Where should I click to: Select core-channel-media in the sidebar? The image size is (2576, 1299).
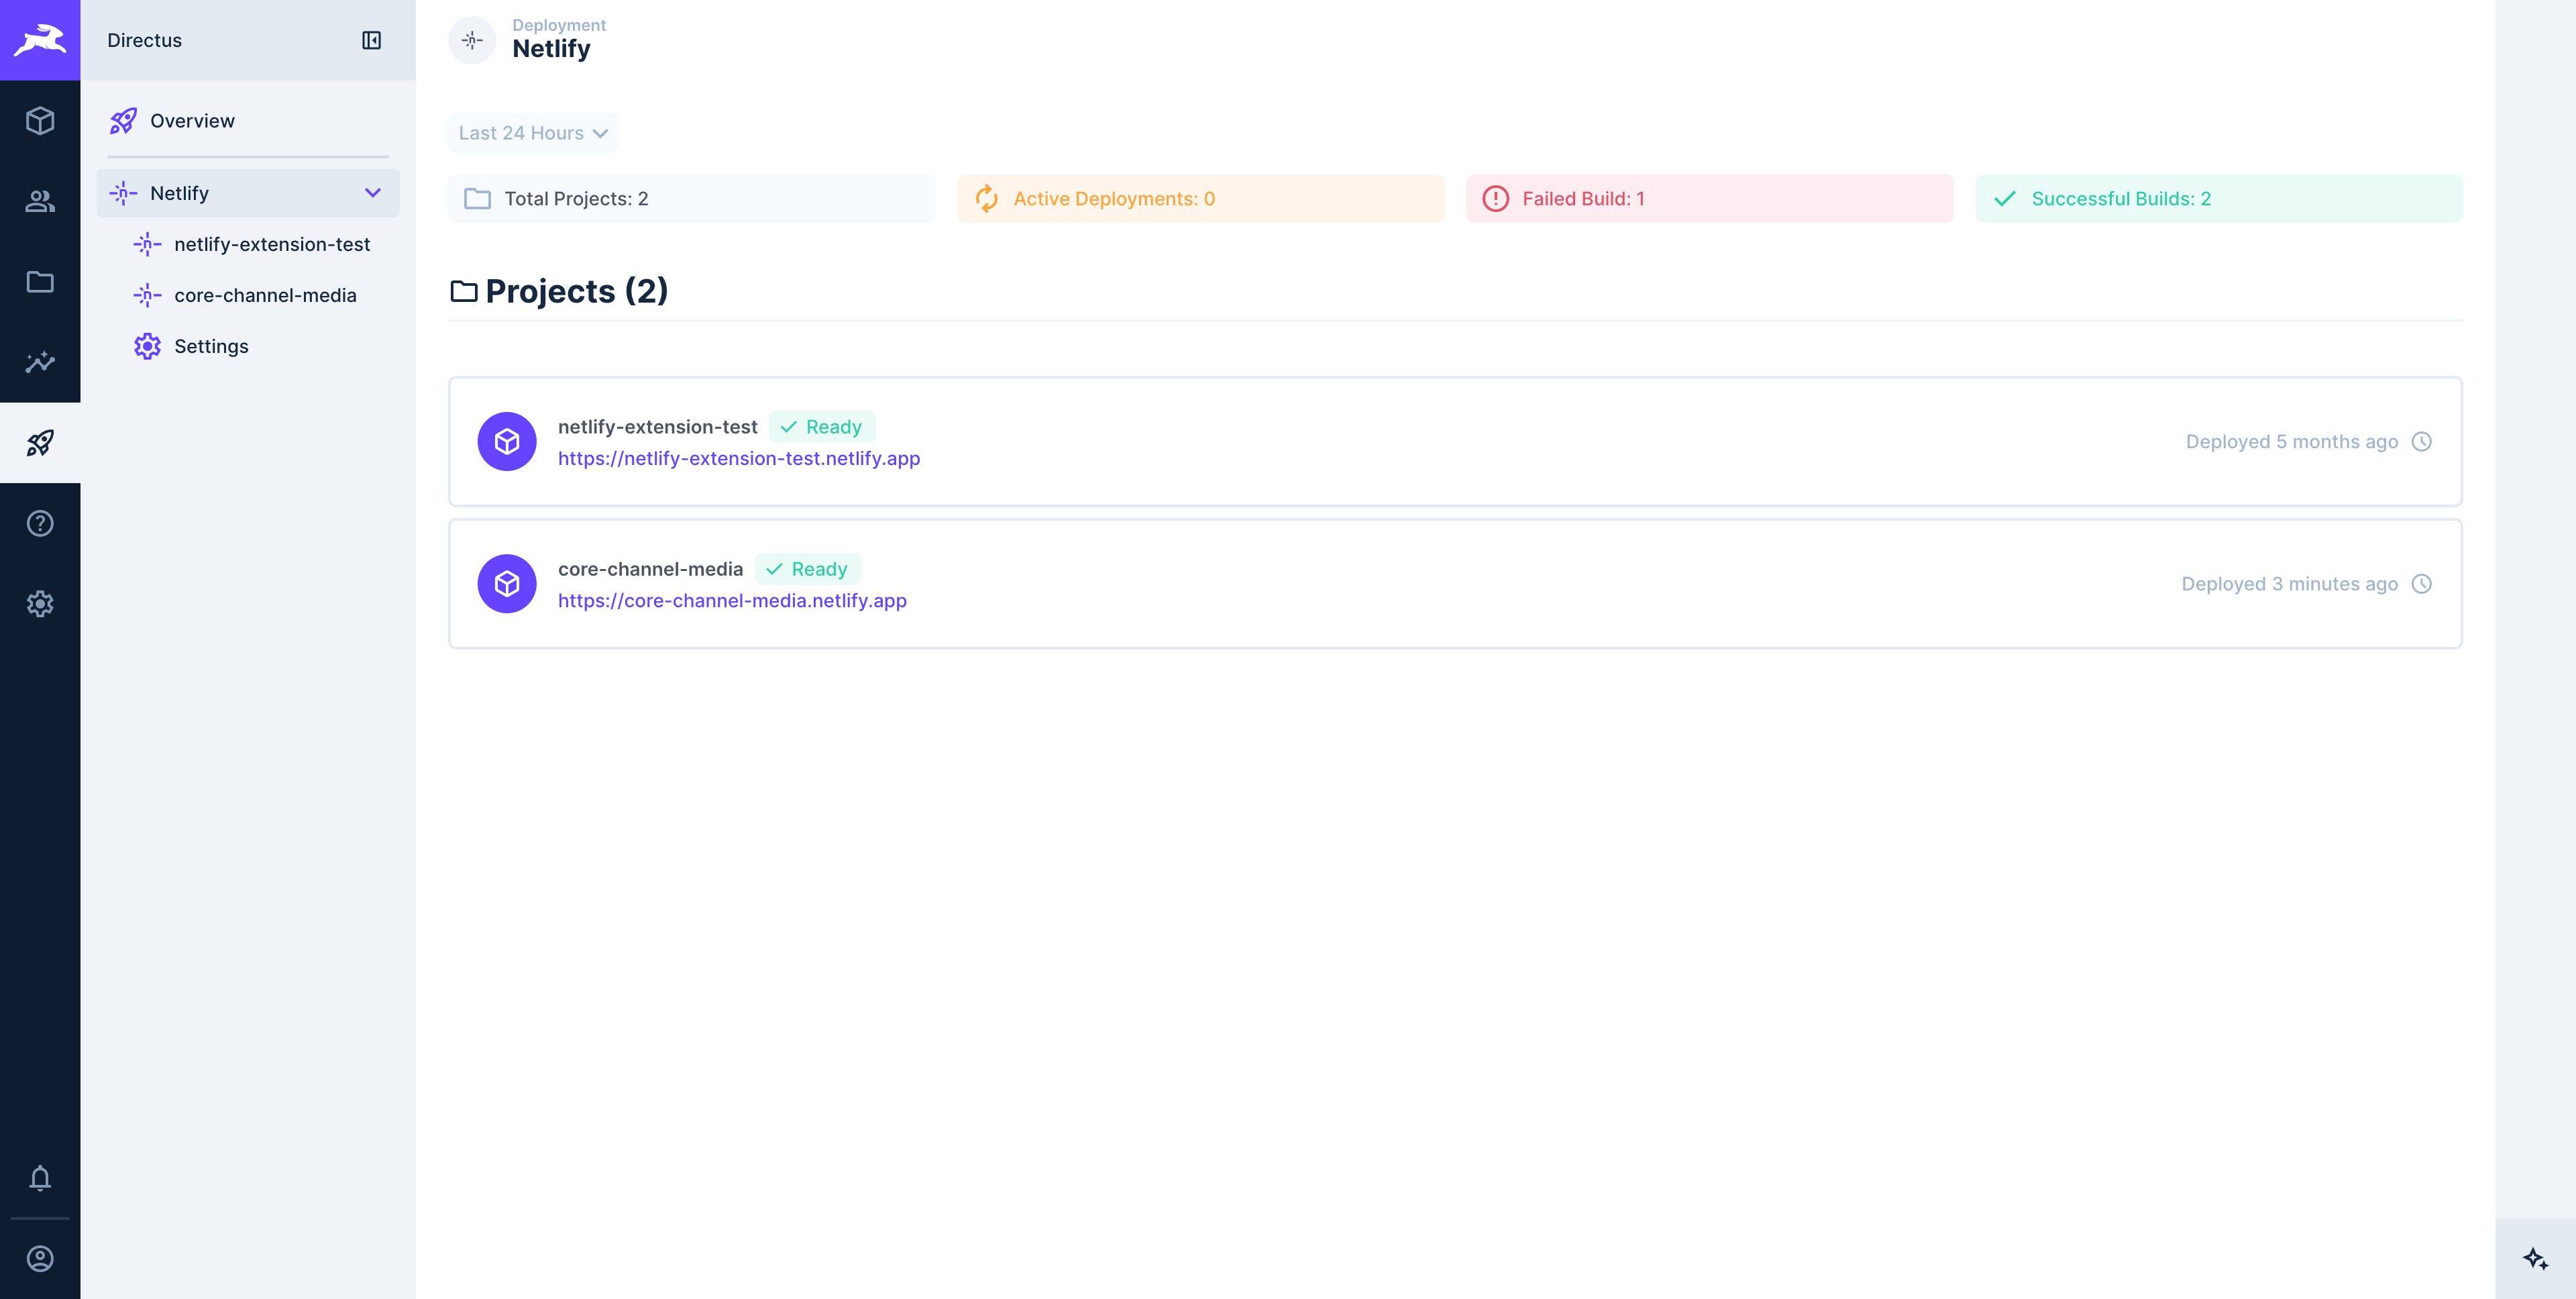coord(265,295)
